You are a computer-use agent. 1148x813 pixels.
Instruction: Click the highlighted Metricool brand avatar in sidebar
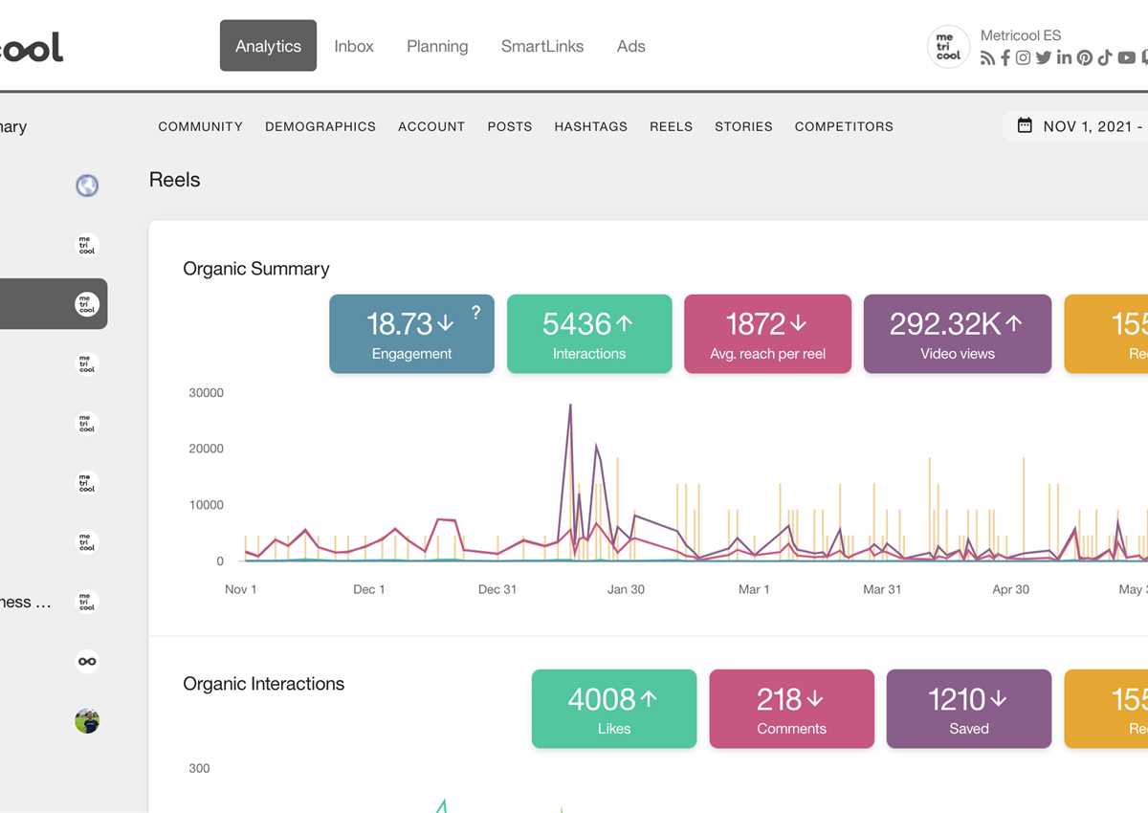point(87,304)
